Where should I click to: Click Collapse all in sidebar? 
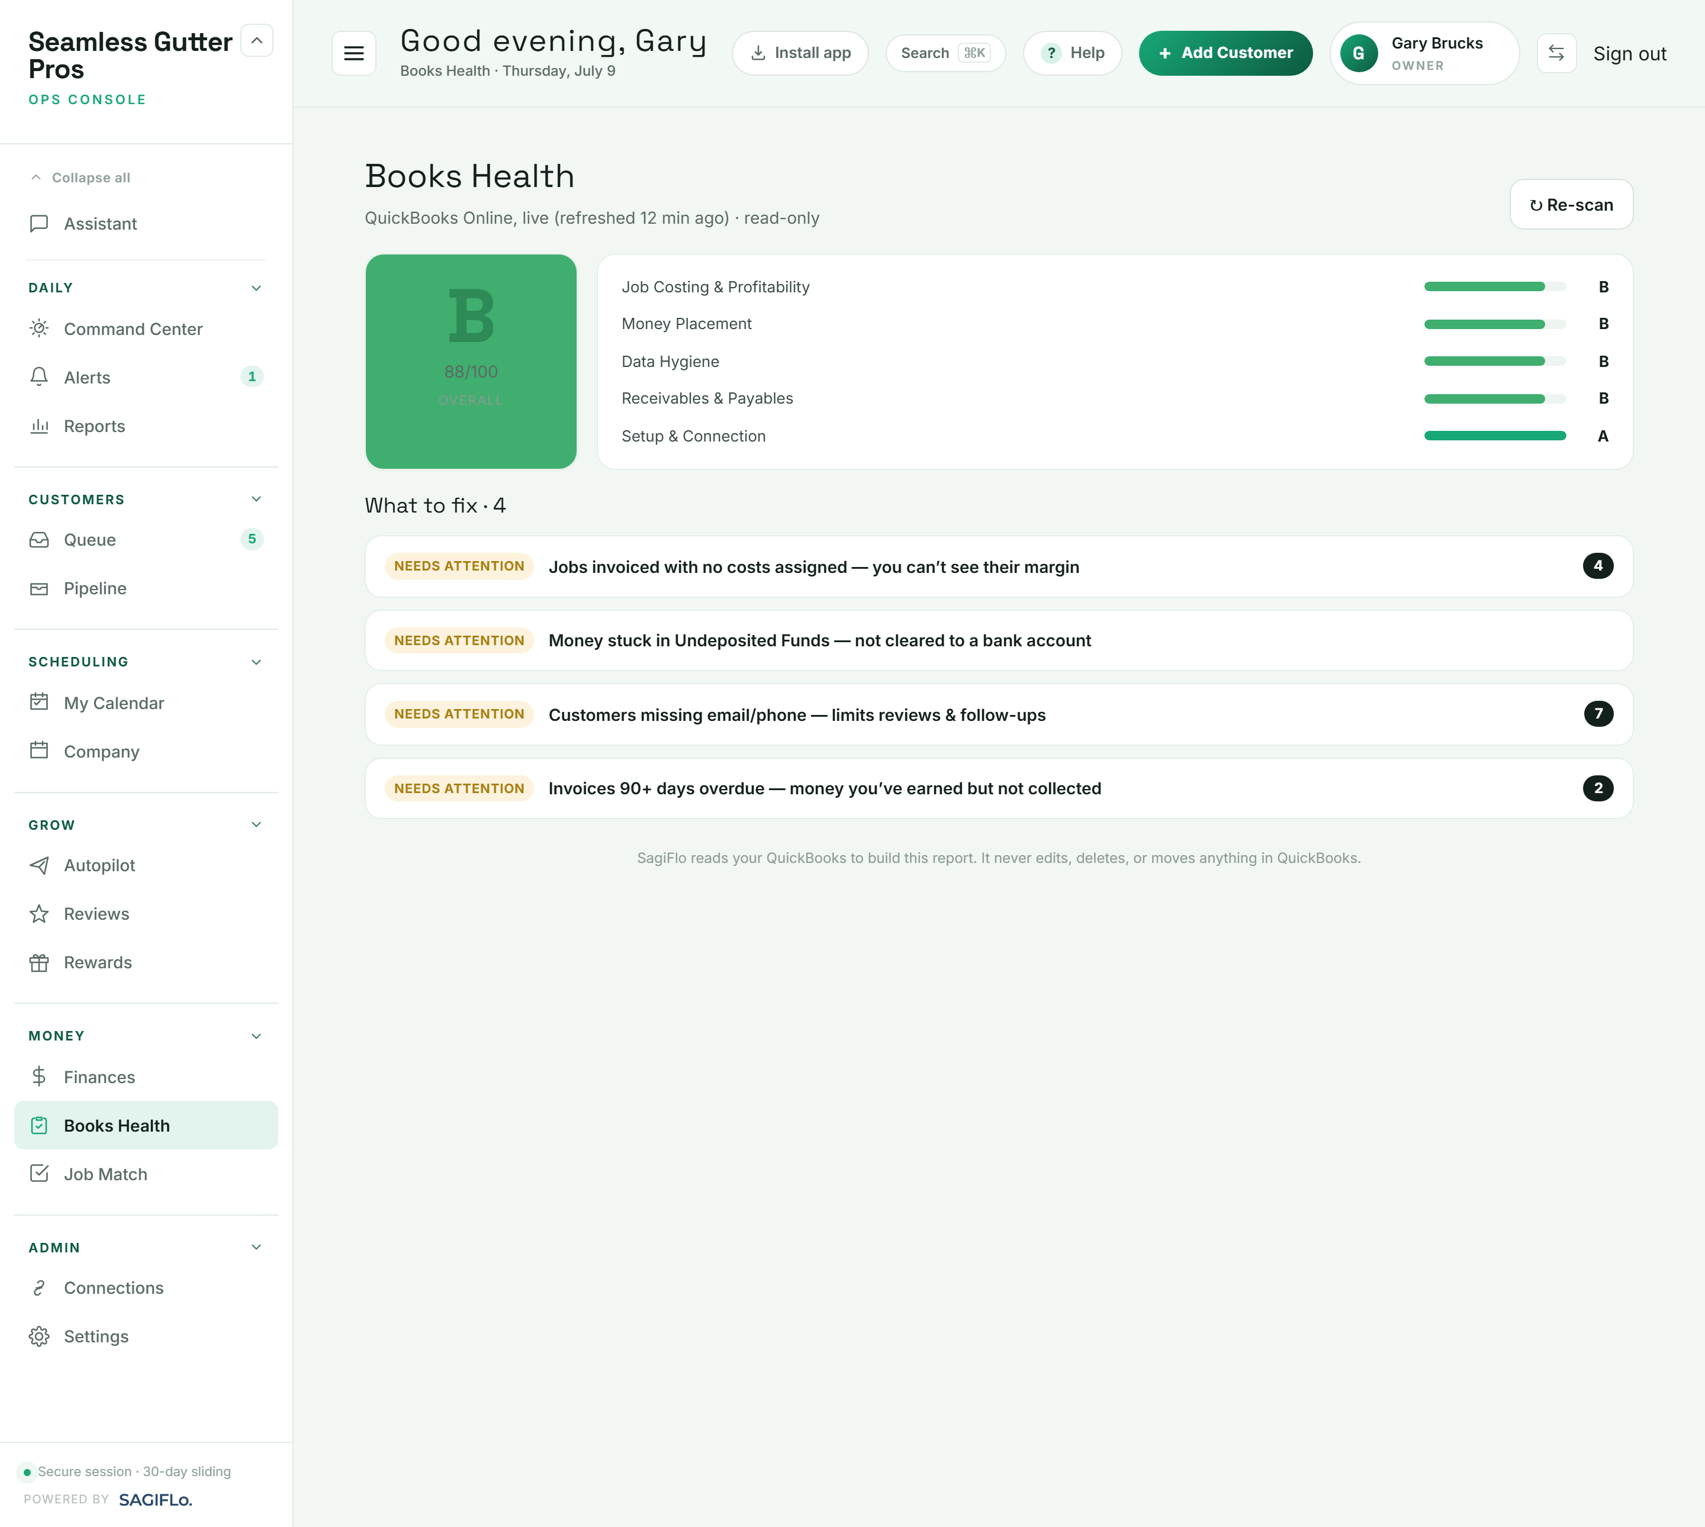pos(81,178)
